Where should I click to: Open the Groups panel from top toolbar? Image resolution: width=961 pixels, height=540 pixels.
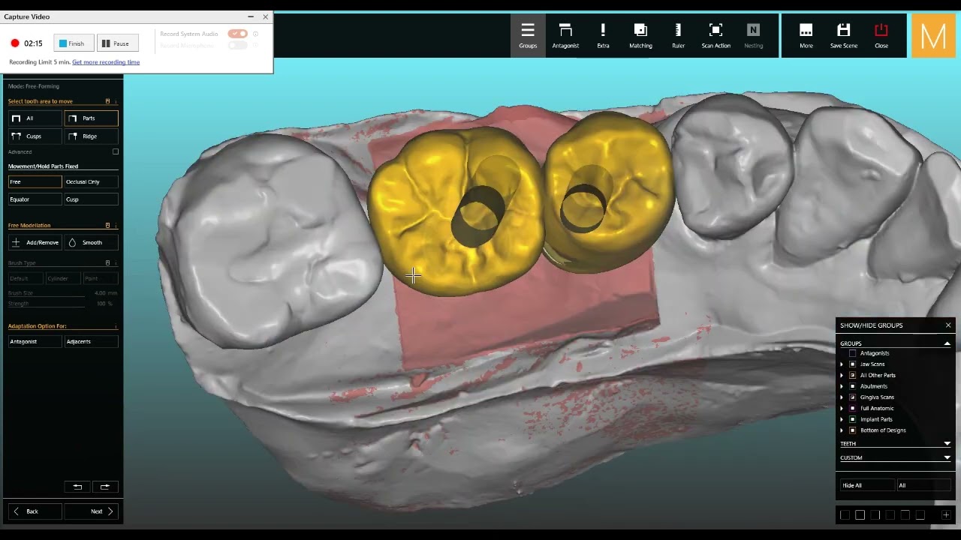[528, 35]
